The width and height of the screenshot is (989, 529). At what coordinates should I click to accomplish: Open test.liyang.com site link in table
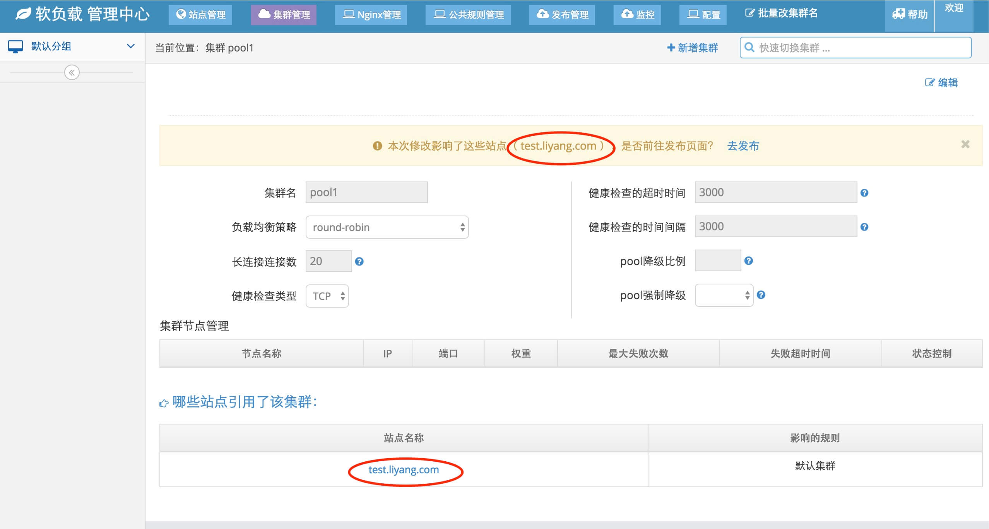click(404, 469)
